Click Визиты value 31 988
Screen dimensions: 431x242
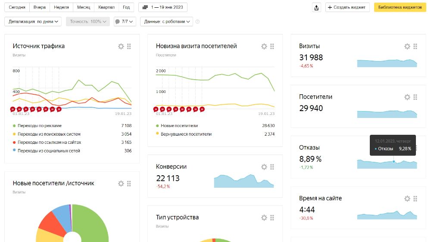coord(311,57)
